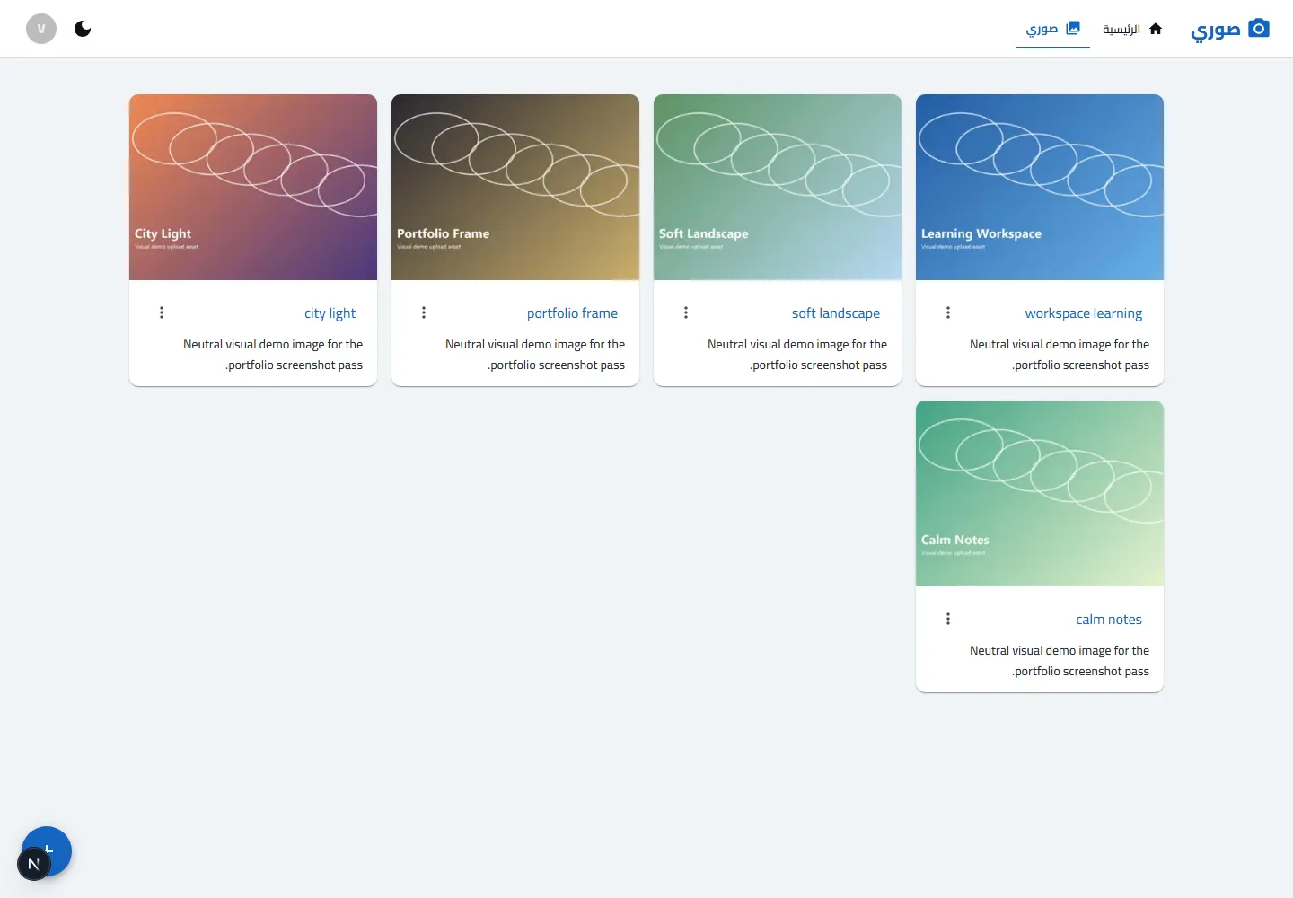View the Soft Landscape image thumbnail
Viewport: 1293px width, 898px height.
coord(778,187)
